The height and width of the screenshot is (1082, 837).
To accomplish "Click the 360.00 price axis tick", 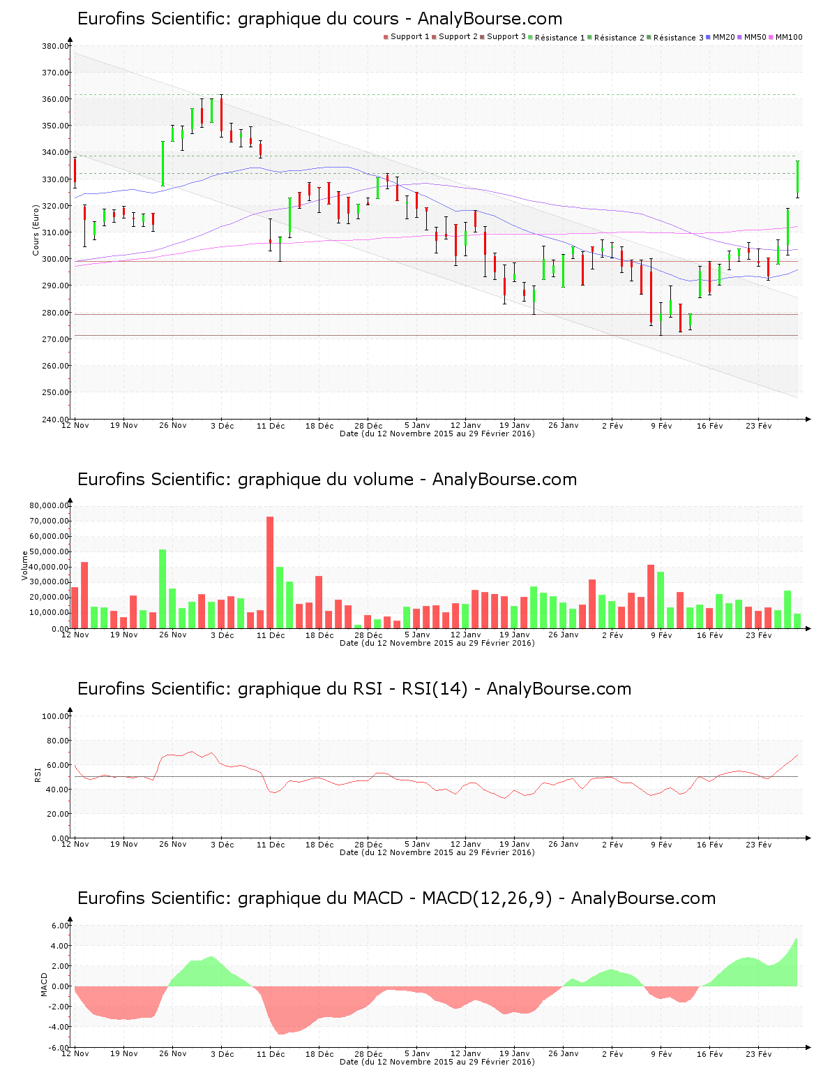I will tap(56, 100).
